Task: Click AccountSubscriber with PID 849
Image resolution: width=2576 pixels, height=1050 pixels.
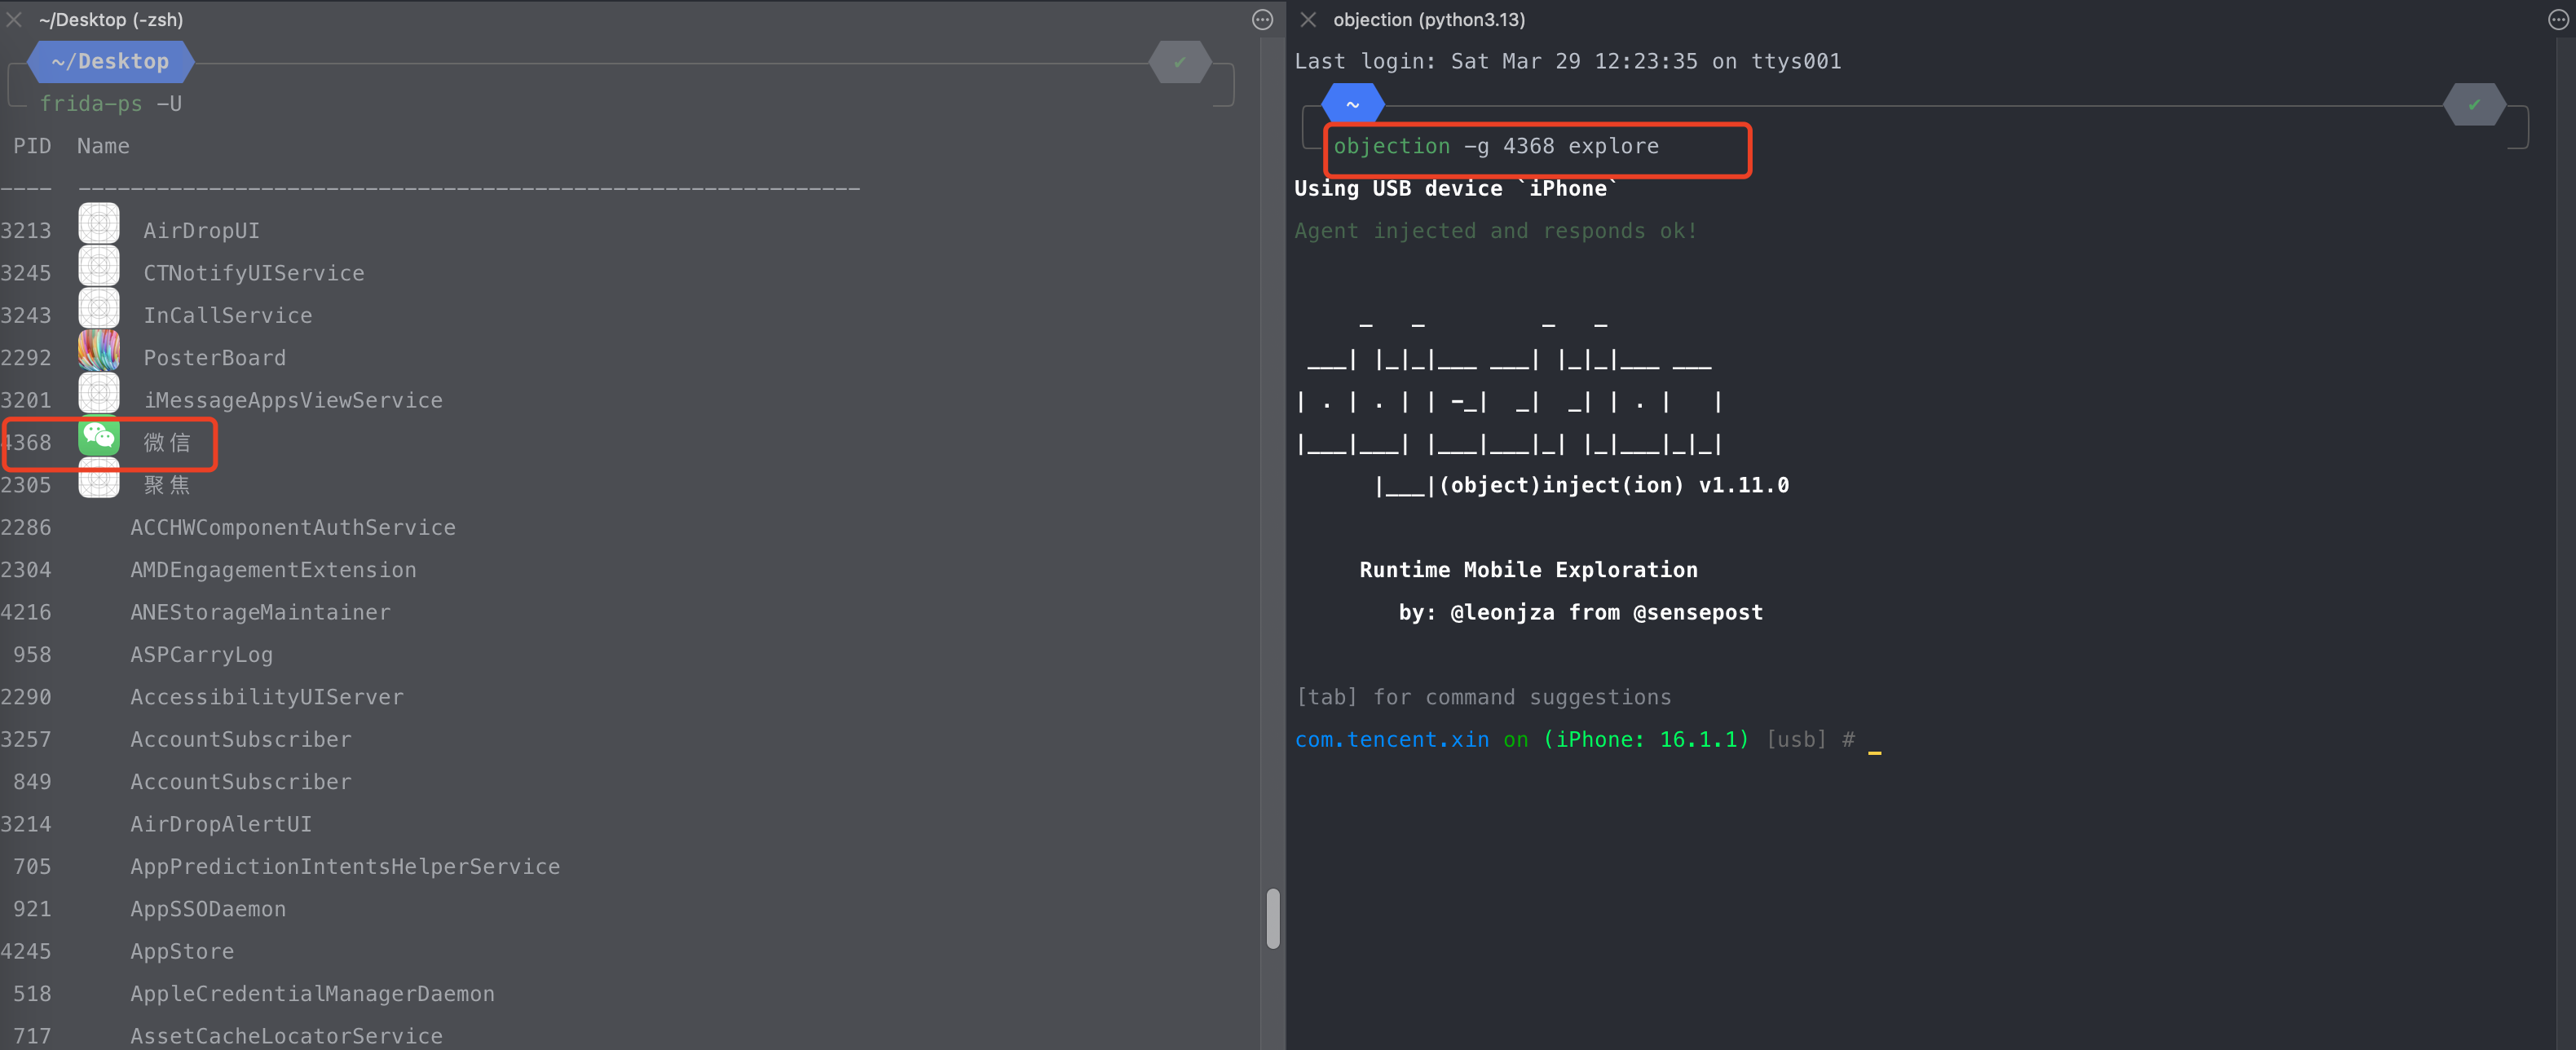Action: 241,782
